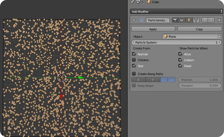Move the modifier down in the stack
Image resolution: width=224 pixels, height=137 pixels.
click(211, 20)
